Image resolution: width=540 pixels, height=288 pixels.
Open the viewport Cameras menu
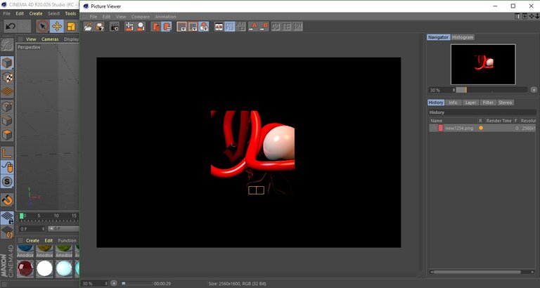51,39
